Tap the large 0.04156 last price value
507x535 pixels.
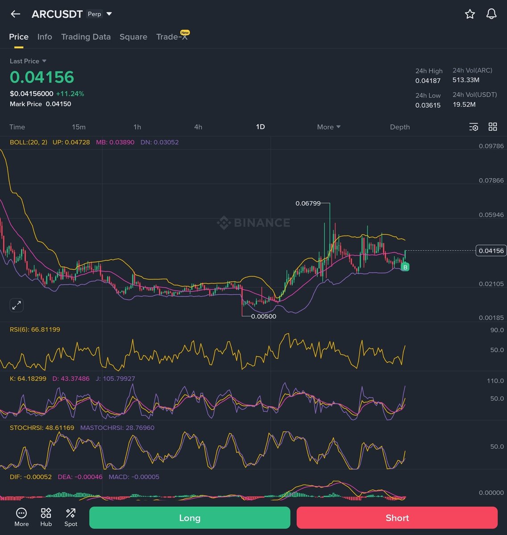[x=42, y=77]
